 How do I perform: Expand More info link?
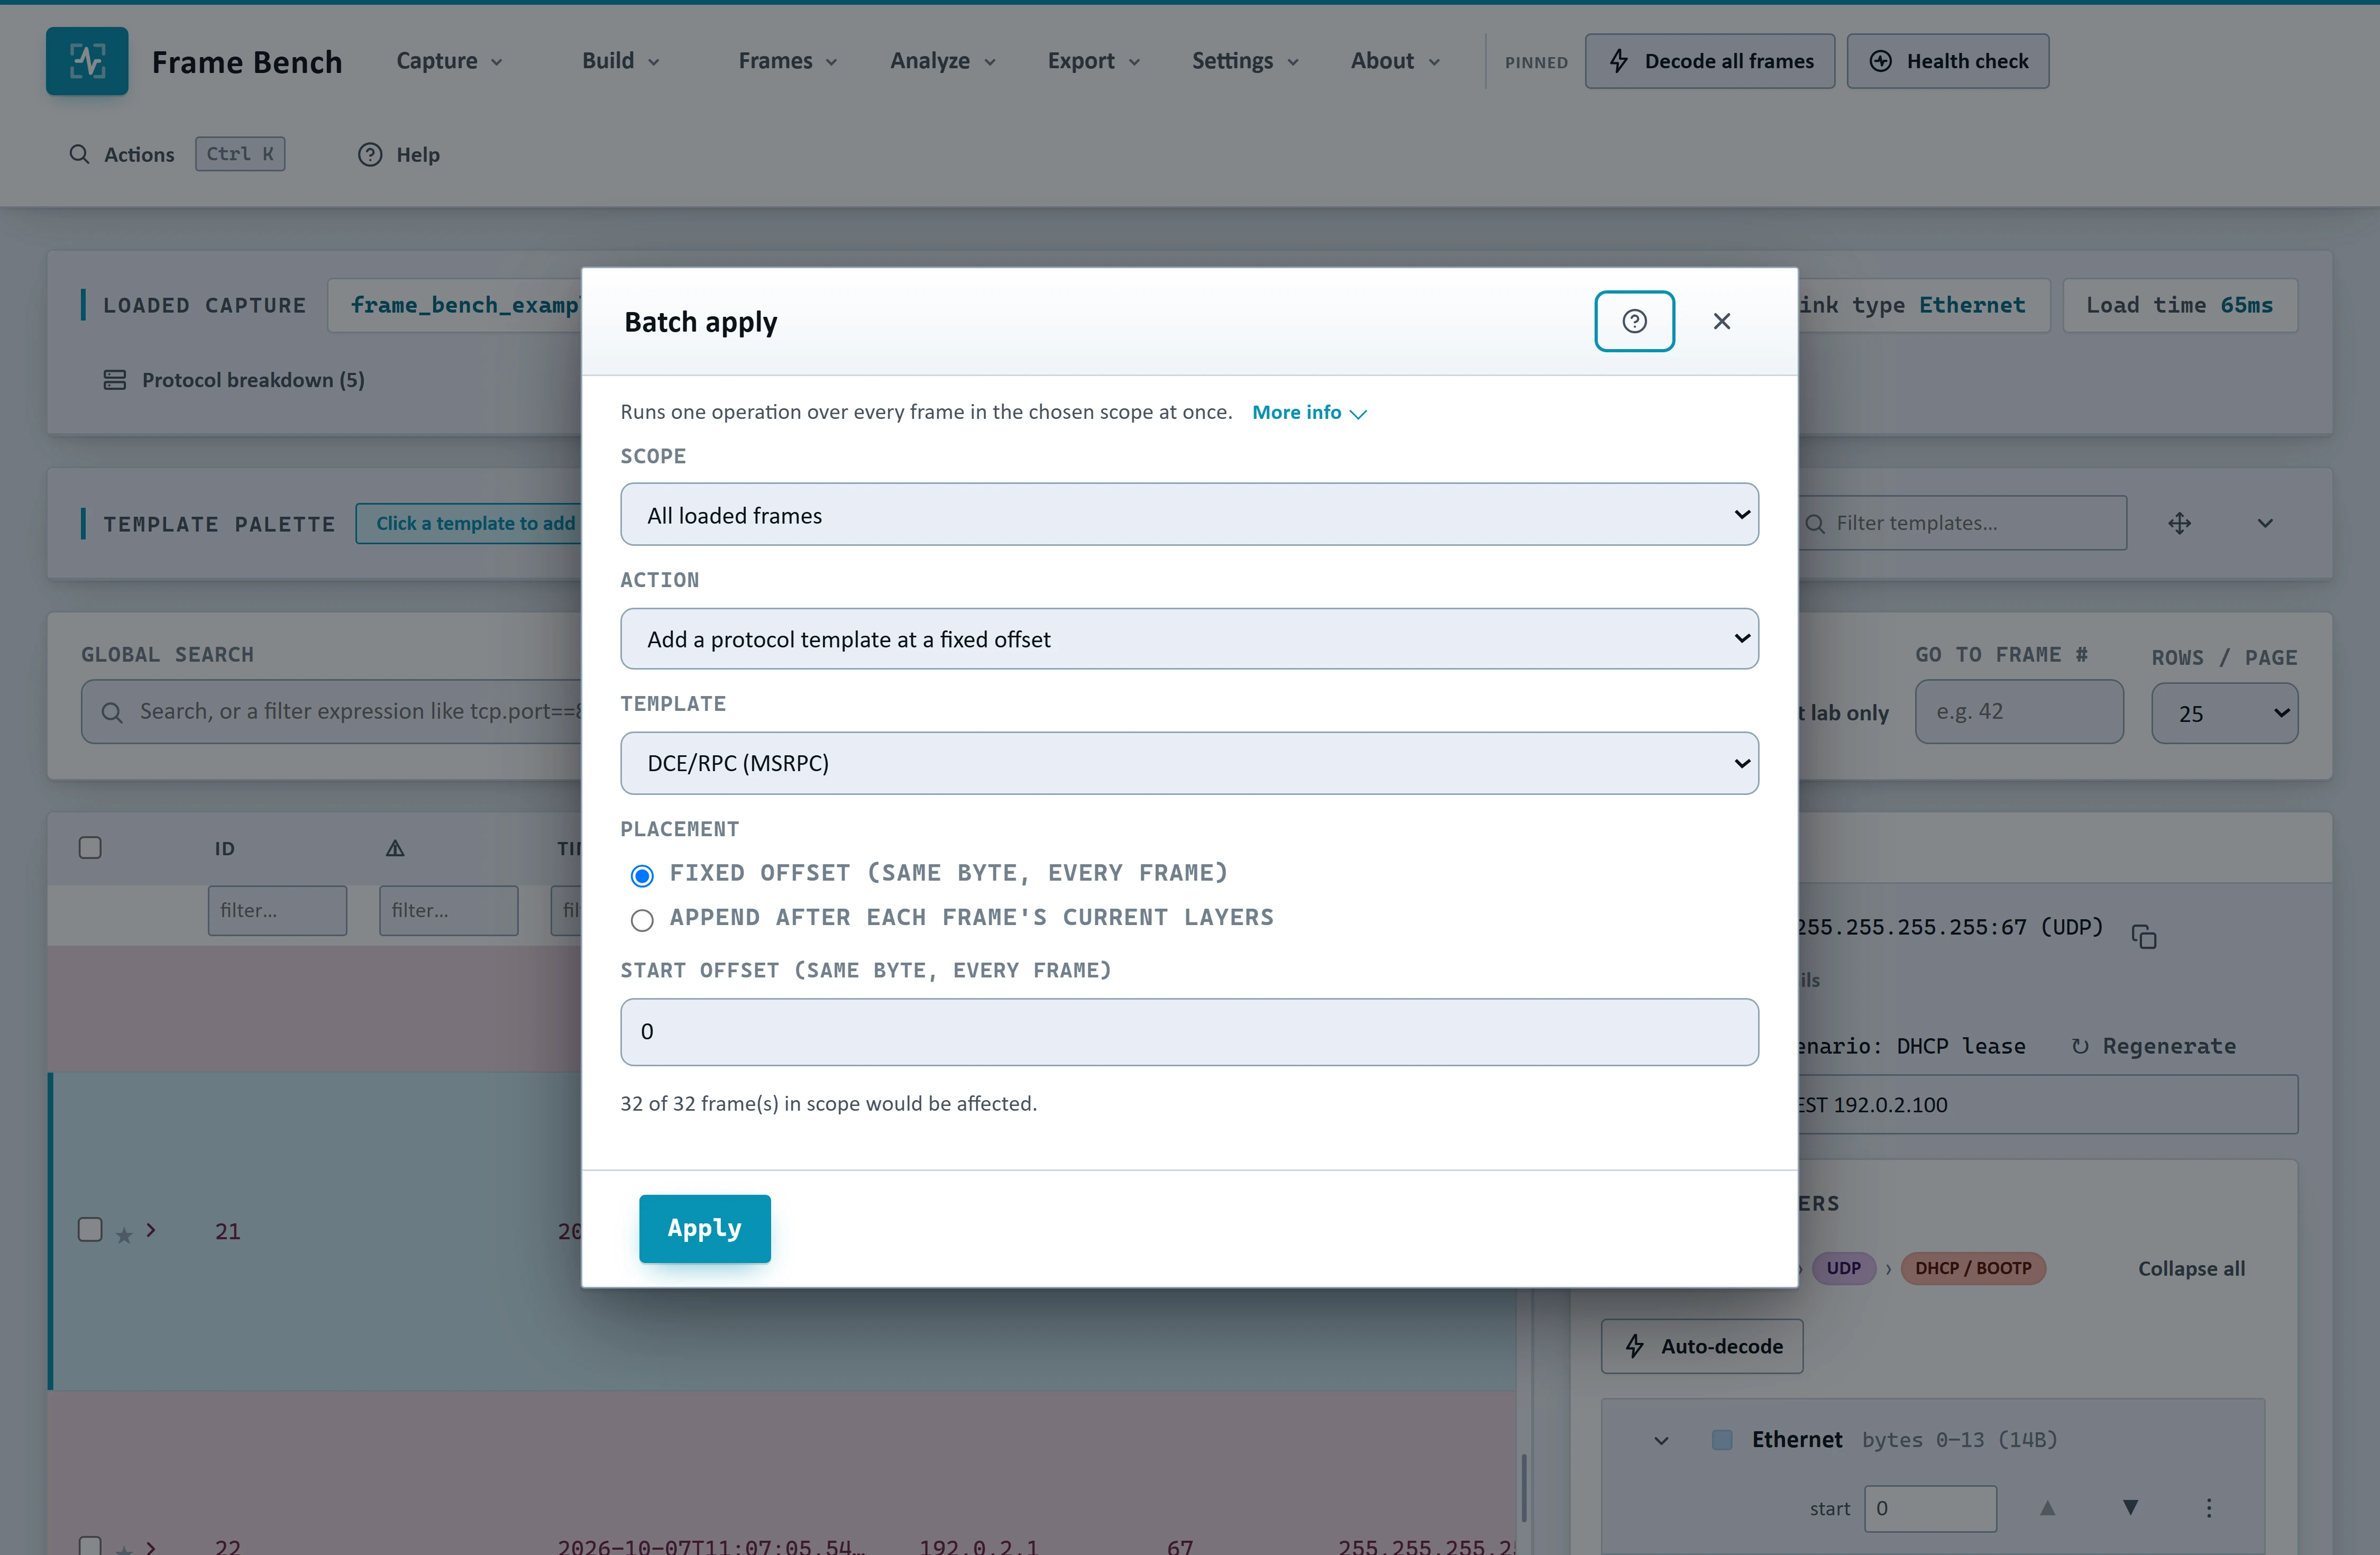coord(1309,412)
